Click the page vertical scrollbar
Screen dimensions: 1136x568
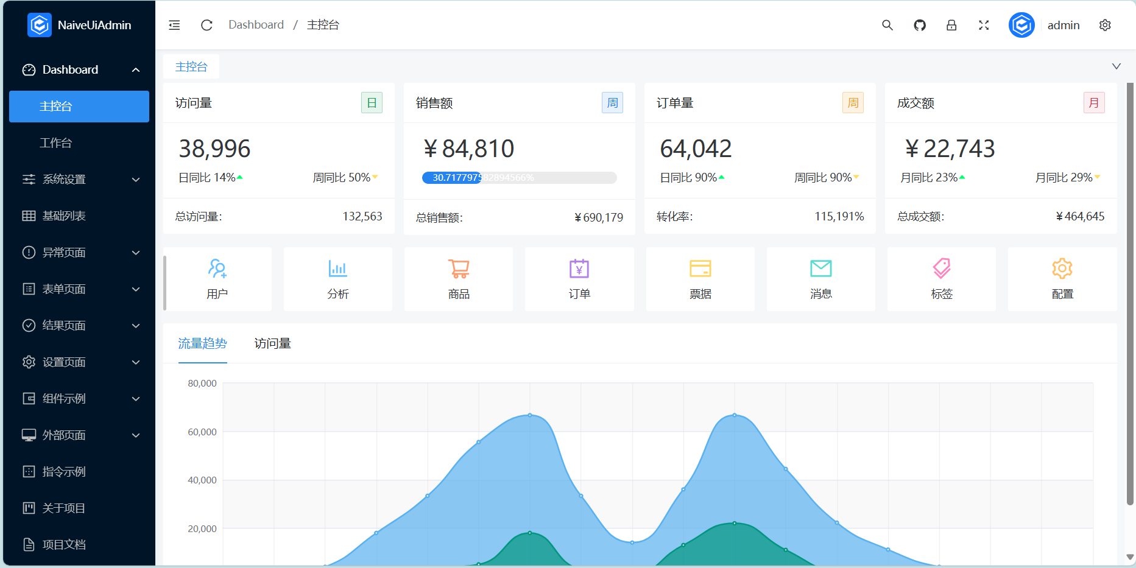coord(1130,293)
